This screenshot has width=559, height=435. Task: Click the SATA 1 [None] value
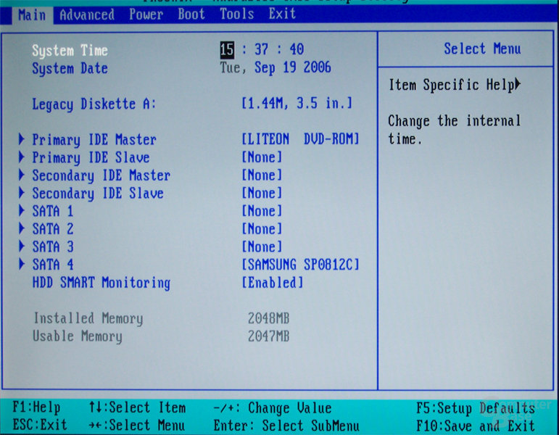(262, 211)
